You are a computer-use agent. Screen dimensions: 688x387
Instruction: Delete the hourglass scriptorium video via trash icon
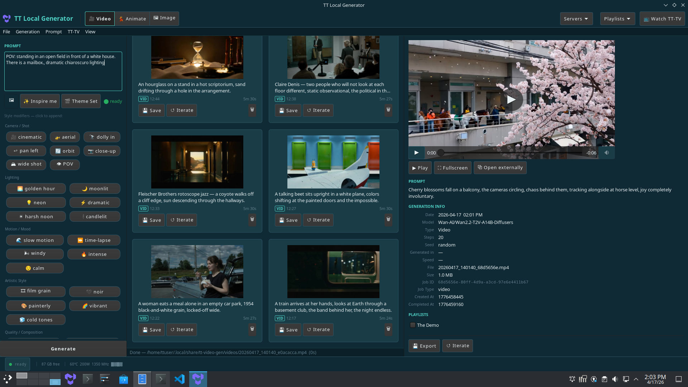252,110
